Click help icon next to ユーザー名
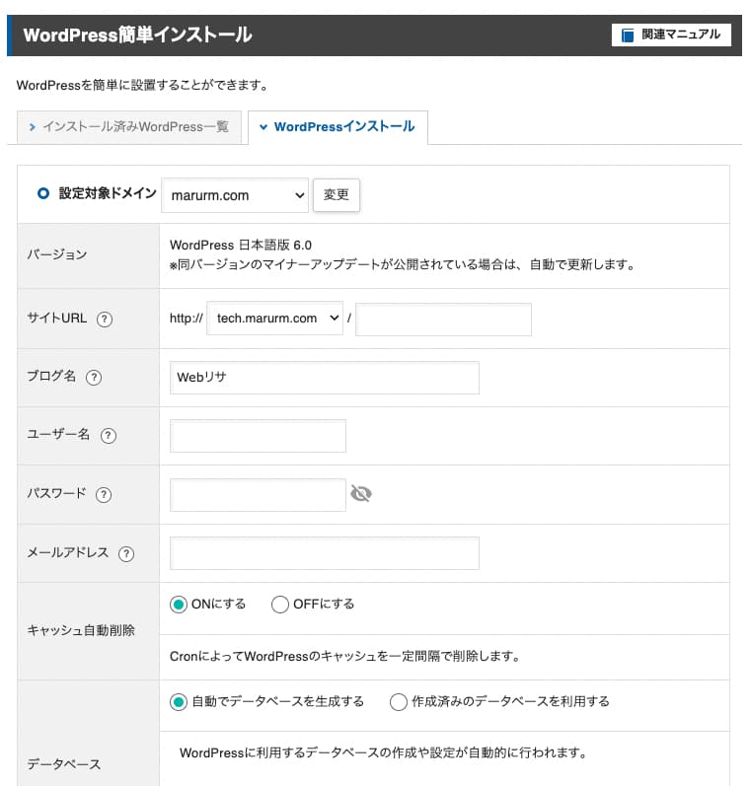The width and height of the screenshot is (751, 786). click(109, 436)
